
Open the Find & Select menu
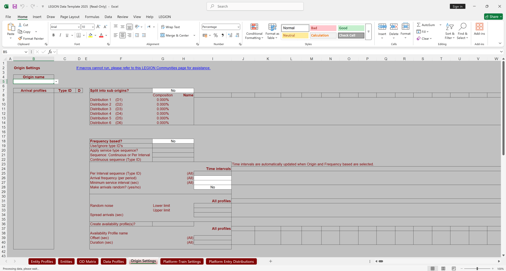[x=462, y=32]
